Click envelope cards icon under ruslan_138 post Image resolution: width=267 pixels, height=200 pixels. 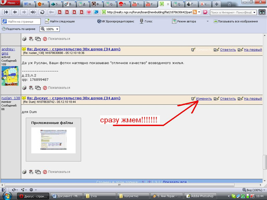(38, 172)
